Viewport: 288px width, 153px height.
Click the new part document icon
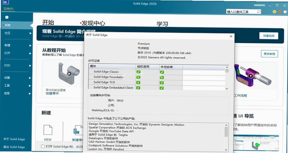pos(79,130)
